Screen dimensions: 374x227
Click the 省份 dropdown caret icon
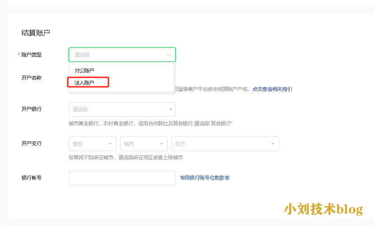pyautogui.click(x=110, y=144)
